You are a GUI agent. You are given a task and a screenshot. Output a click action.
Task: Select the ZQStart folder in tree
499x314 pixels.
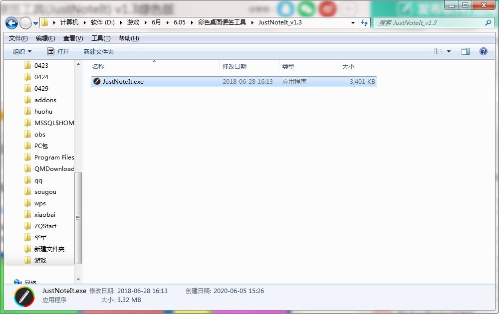45,226
